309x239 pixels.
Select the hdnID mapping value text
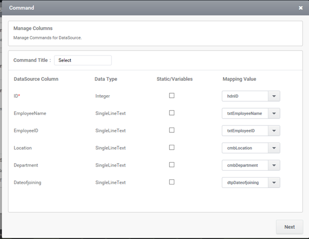pos(233,96)
